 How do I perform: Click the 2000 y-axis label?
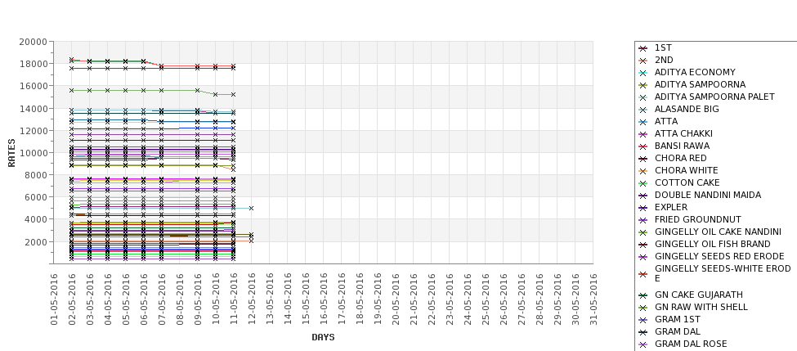[36, 241]
